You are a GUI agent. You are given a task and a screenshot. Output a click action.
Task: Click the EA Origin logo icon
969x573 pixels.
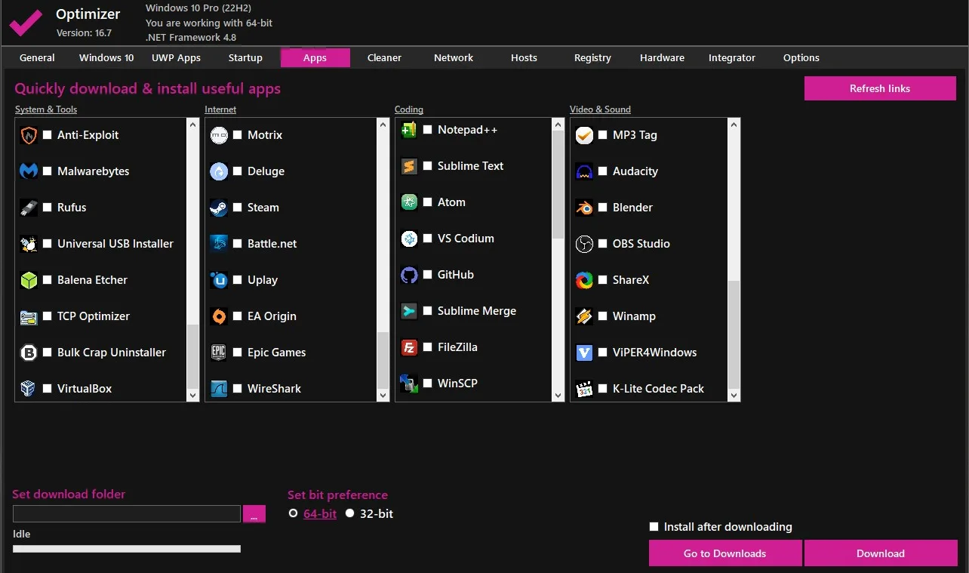[219, 316]
